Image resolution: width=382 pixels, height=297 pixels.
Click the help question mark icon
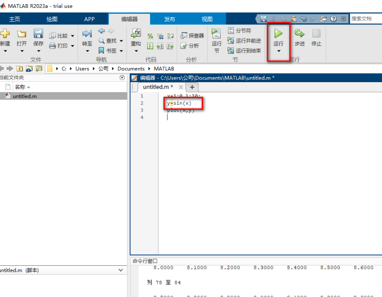(x=333, y=18)
